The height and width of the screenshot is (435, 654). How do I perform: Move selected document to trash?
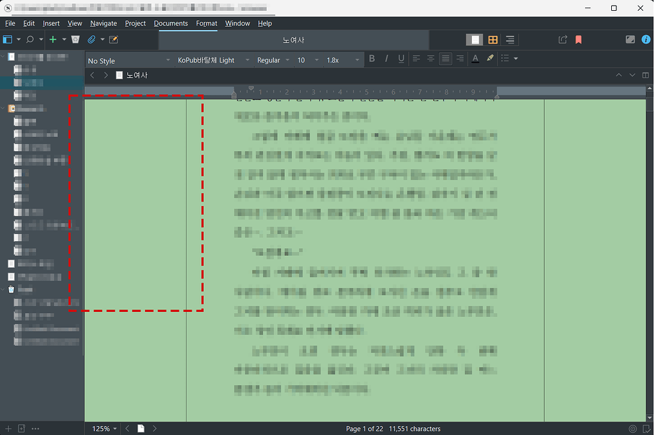coord(75,39)
